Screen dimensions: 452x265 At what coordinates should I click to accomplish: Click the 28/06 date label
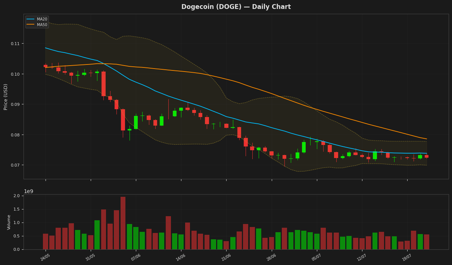tap(271, 257)
